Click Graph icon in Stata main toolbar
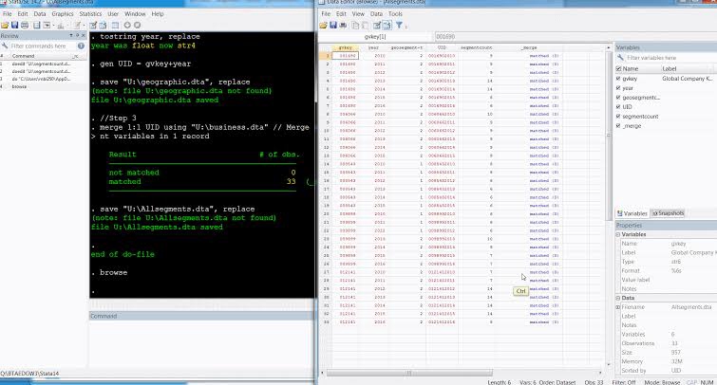Image resolution: width=717 pixels, height=385 pixels. pos(61,25)
